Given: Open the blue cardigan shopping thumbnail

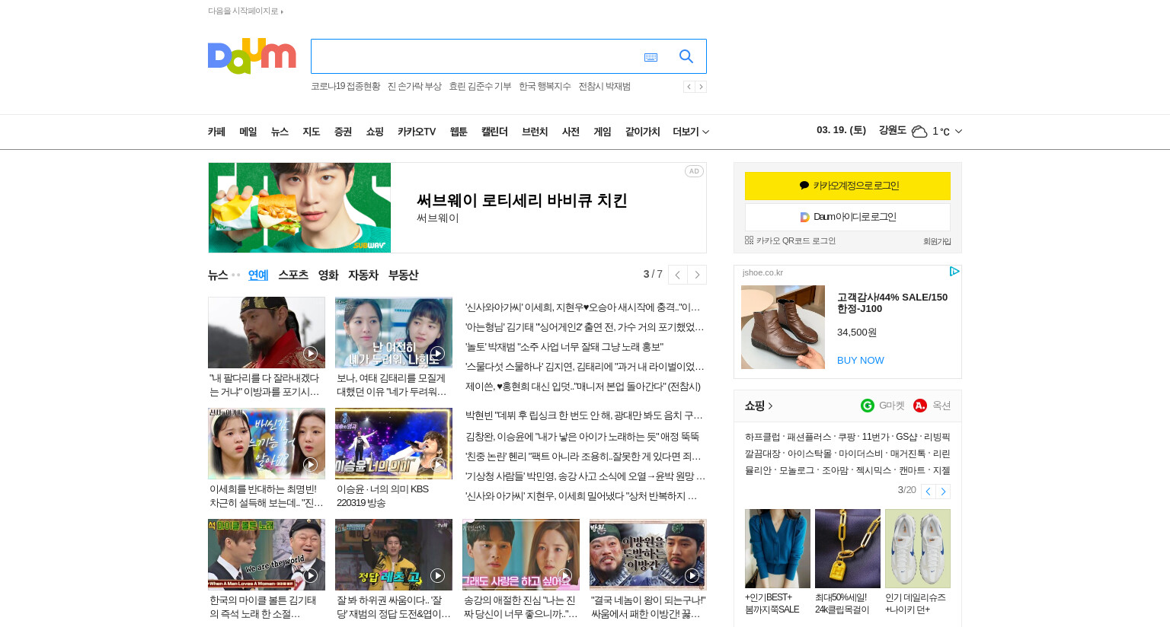Looking at the screenshot, I should tap(778, 549).
